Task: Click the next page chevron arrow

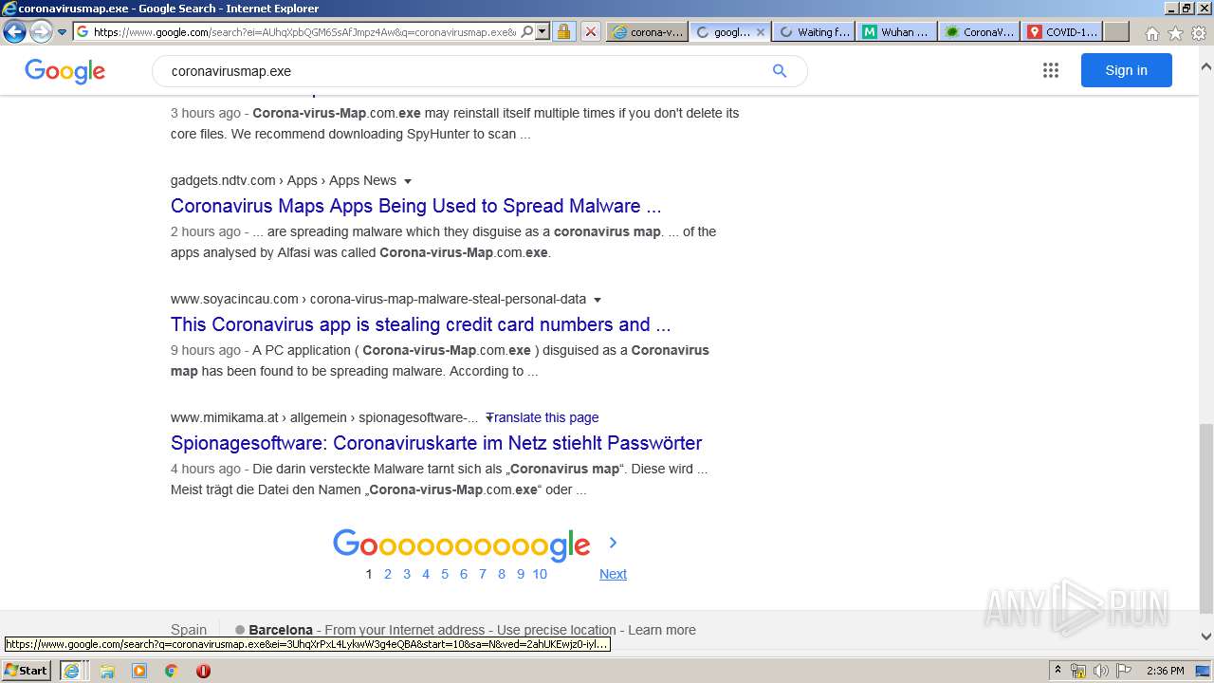Action: [x=613, y=543]
